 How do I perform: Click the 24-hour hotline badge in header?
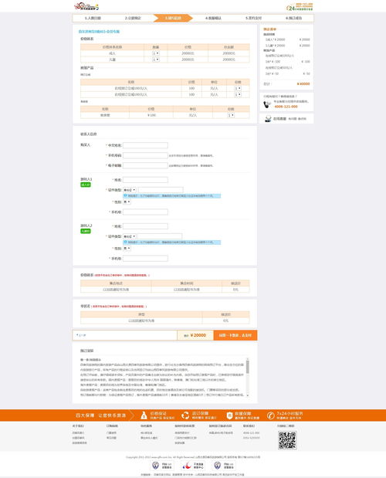pos(300,7)
